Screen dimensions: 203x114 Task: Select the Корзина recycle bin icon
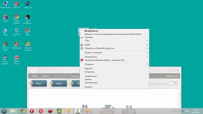pos(16,32)
